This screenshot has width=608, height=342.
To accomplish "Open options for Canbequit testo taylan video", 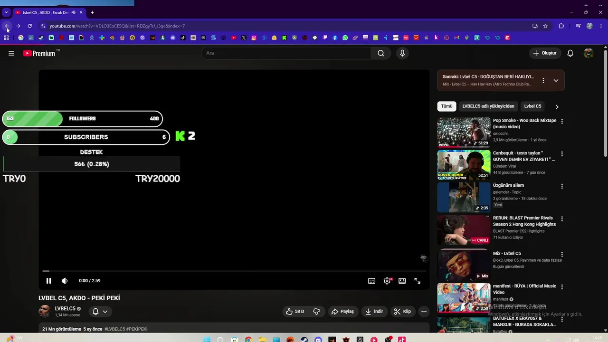I will pyautogui.click(x=562, y=154).
